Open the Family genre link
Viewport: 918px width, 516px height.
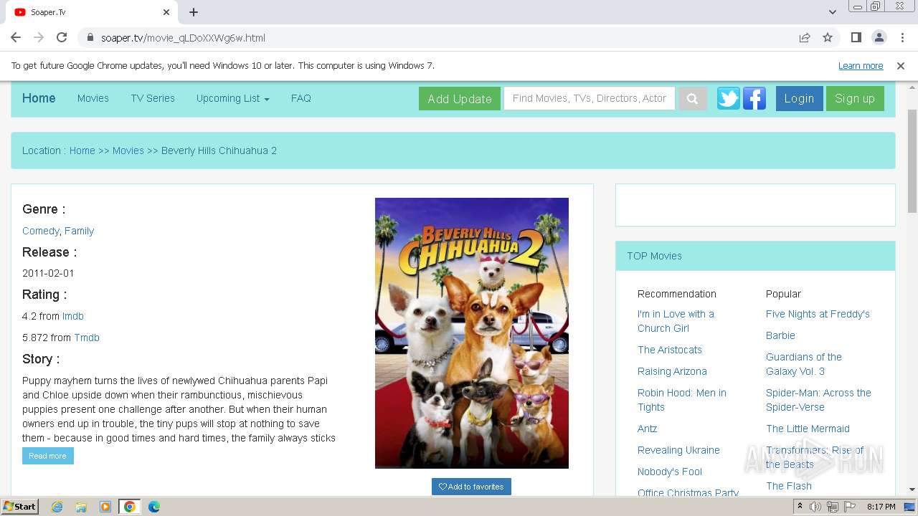(79, 231)
